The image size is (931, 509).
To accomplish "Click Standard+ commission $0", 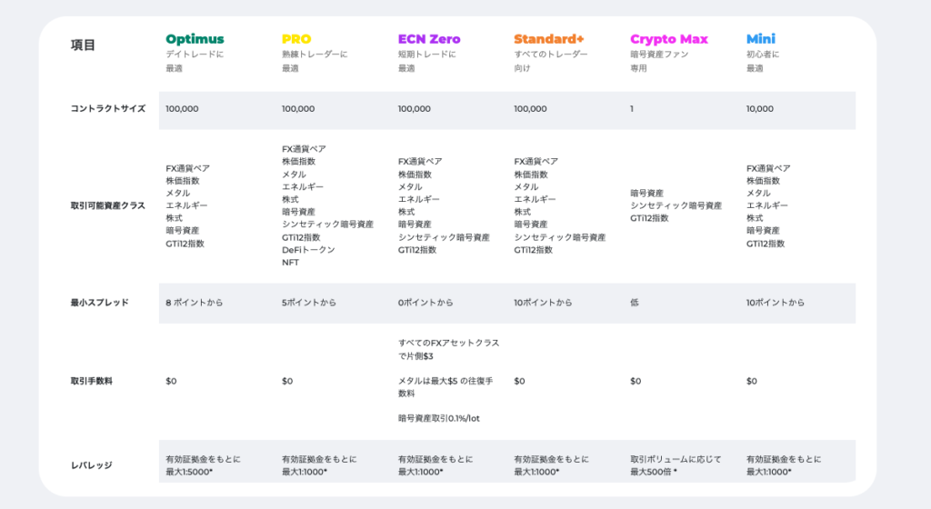I will 519,382.
